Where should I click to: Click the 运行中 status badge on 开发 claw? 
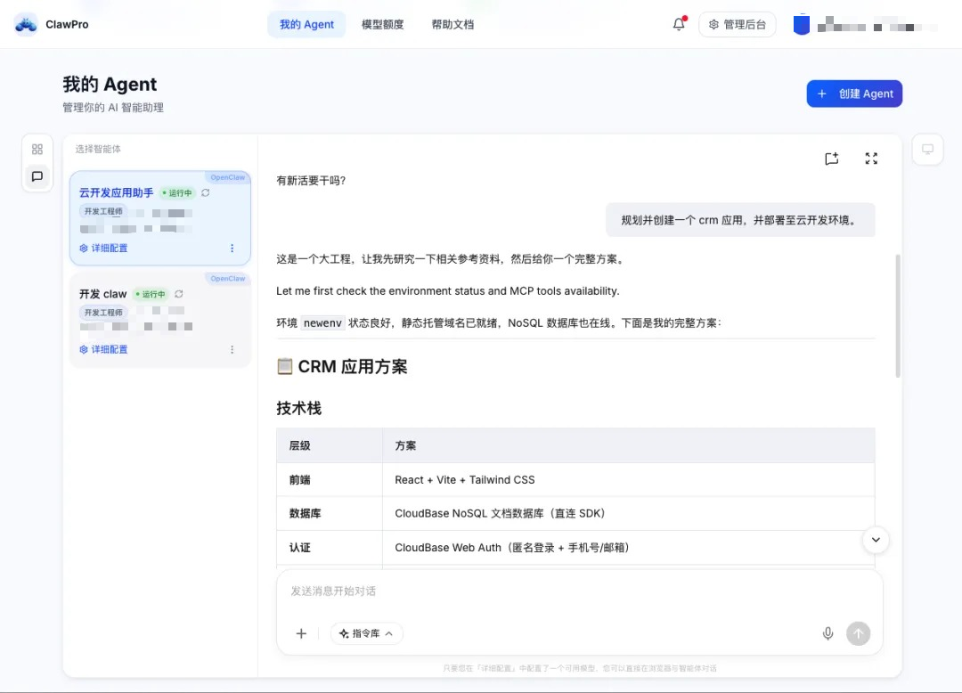151,294
